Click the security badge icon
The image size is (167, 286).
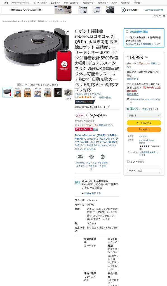(91, 157)
